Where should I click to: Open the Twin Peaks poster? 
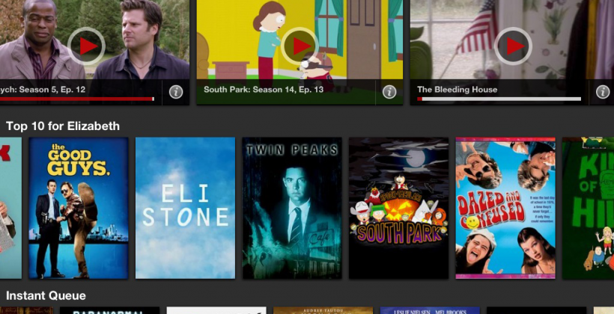pyautogui.click(x=292, y=208)
